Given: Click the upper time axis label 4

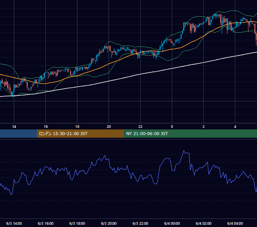Looking at the screenshot, I should pos(235,127).
